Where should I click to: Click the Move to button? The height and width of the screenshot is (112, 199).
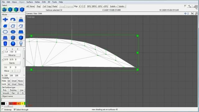[12, 55]
